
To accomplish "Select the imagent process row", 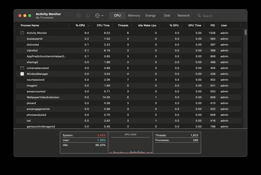I will pyautogui.click(x=129, y=86).
